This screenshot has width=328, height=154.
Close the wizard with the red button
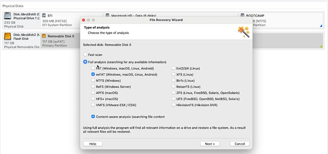84,20
